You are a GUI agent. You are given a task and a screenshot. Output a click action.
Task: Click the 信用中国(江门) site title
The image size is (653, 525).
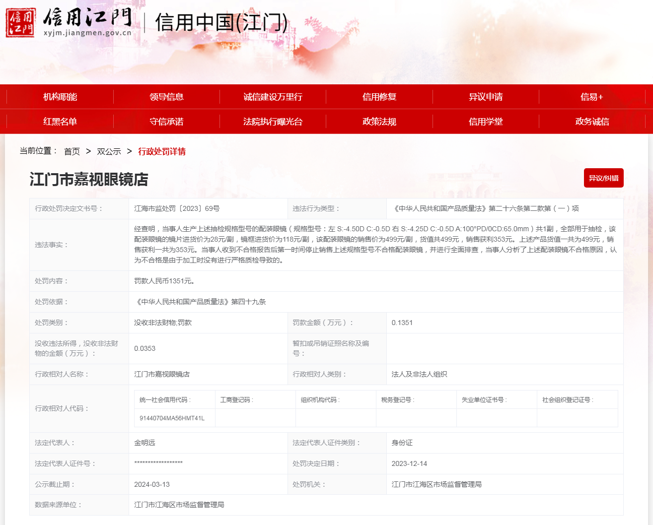click(x=221, y=23)
